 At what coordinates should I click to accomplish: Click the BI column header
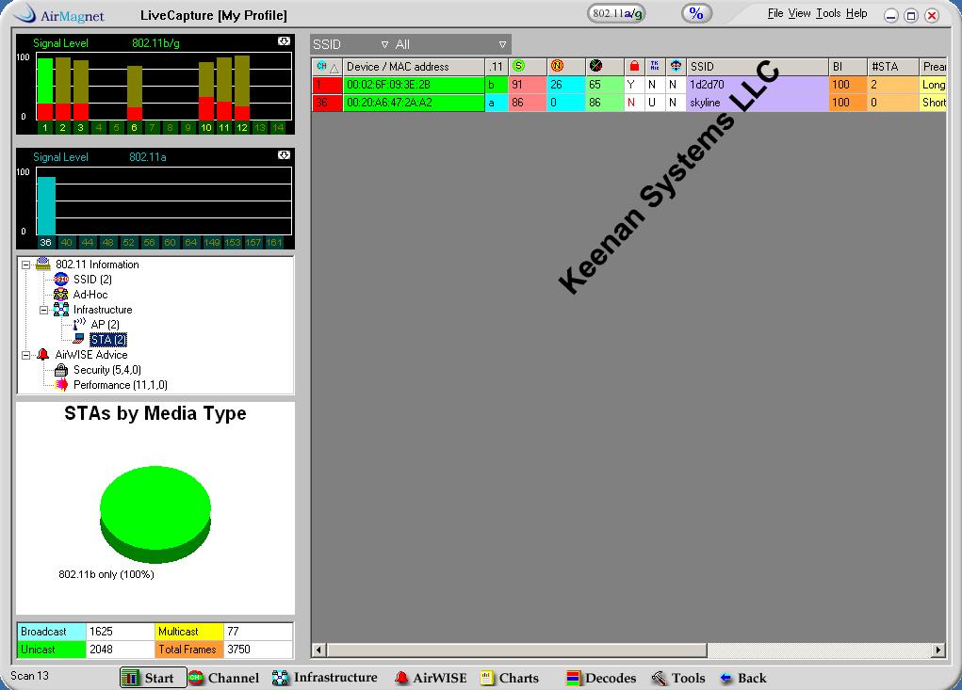[848, 67]
